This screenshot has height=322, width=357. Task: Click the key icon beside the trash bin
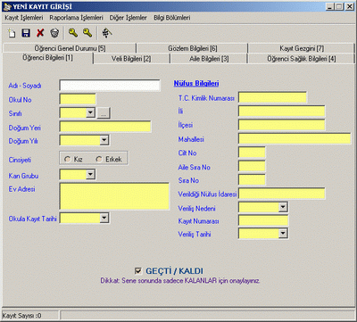(x=73, y=33)
